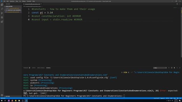Viewport: 182px width, 102px height.
Task: Click the Firefox icon in taskbar
Action: (12, 101)
